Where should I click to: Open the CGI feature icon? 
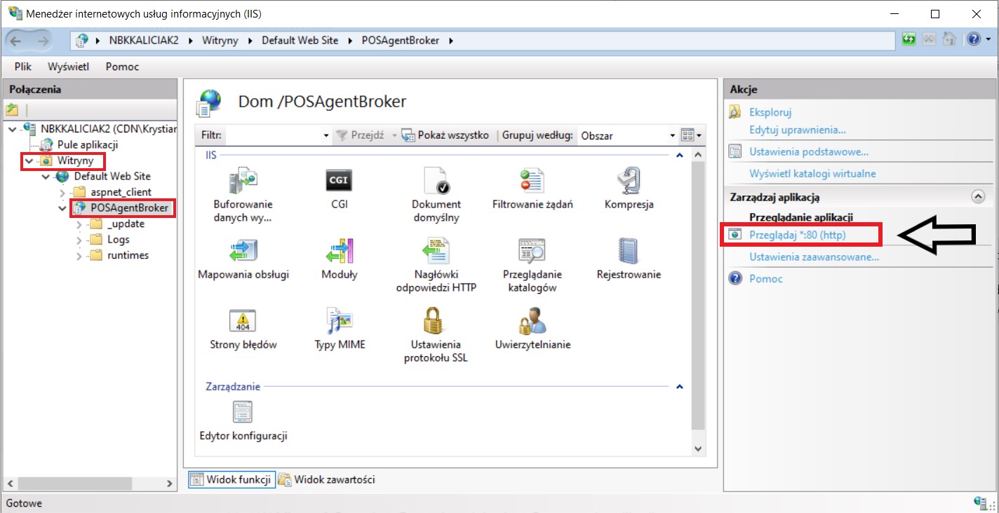pyautogui.click(x=340, y=181)
